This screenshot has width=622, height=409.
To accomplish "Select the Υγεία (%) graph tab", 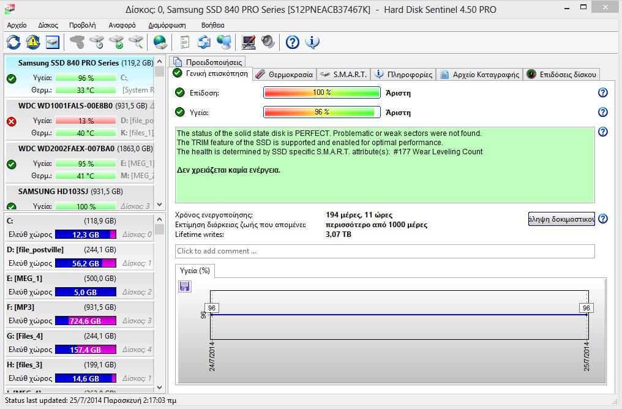I will 195,271.
